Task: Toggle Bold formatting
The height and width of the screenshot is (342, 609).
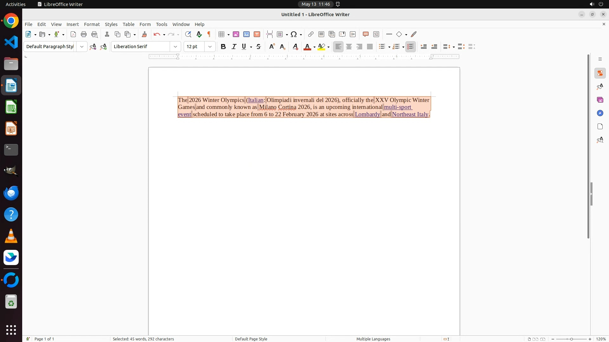Action: (223, 47)
